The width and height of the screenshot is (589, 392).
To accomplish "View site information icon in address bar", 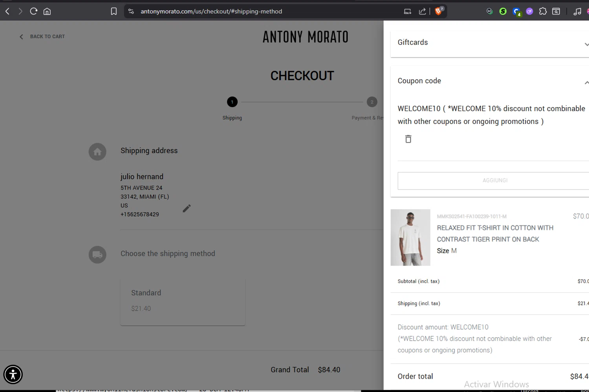I will point(131,11).
